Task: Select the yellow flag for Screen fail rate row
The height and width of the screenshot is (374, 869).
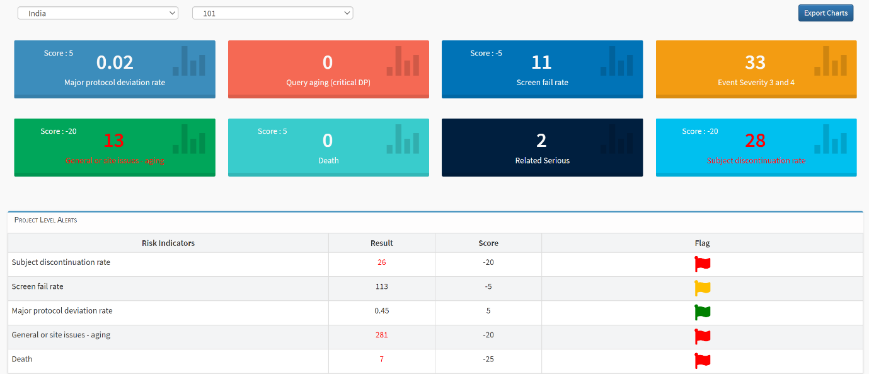Action: click(702, 288)
